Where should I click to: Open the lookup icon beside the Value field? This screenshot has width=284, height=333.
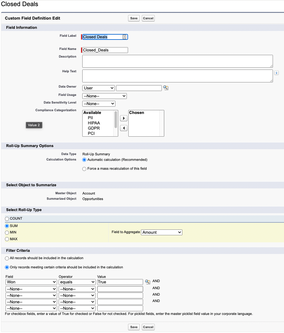(147, 282)
